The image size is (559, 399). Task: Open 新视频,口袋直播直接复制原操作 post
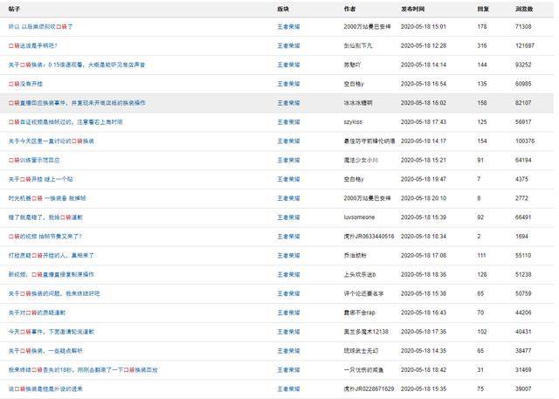(x=51, y=274)
